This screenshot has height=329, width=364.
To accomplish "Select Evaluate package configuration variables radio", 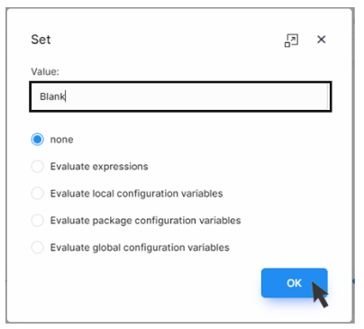I will click(x=38, y=221).
